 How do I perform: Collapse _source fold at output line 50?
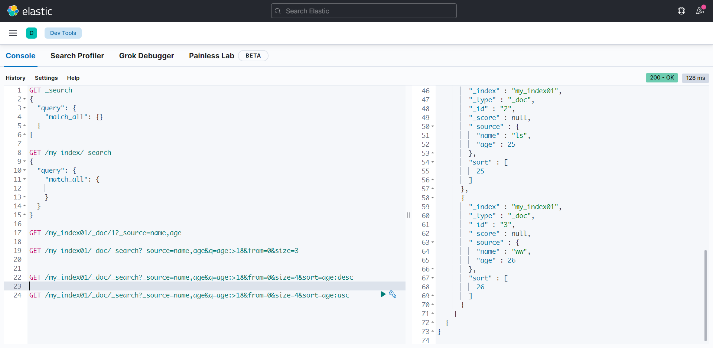point(433,127)
